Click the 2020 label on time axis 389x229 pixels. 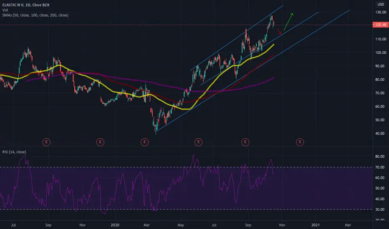(x=115, y=225)
